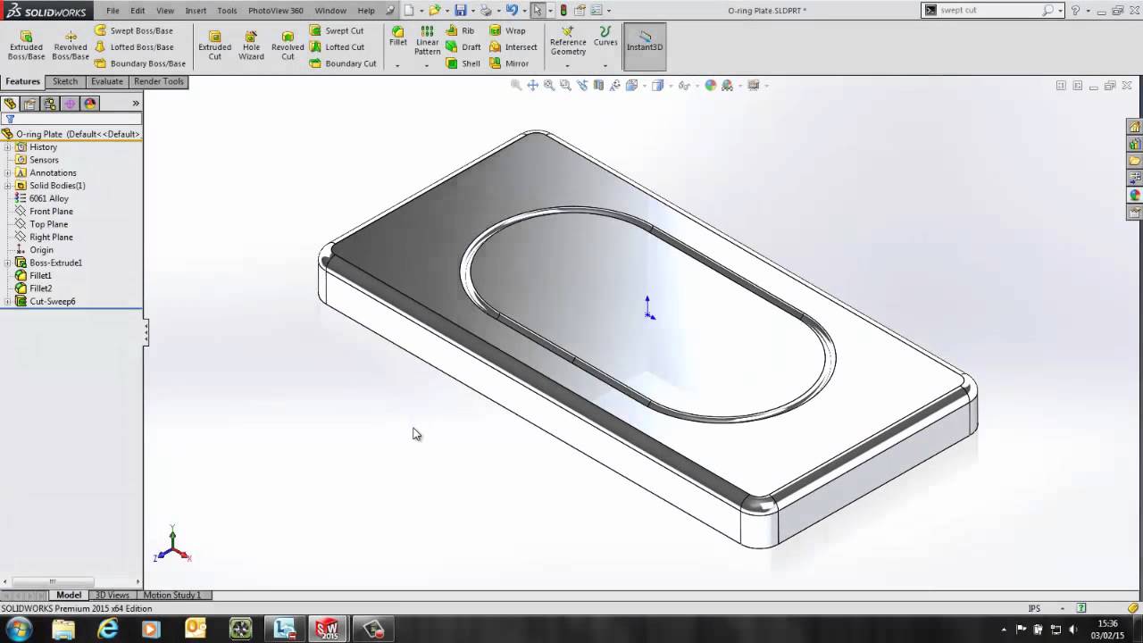
Task: Add a Rib feature
Action: pyautogui.click(x=461, y=30)
